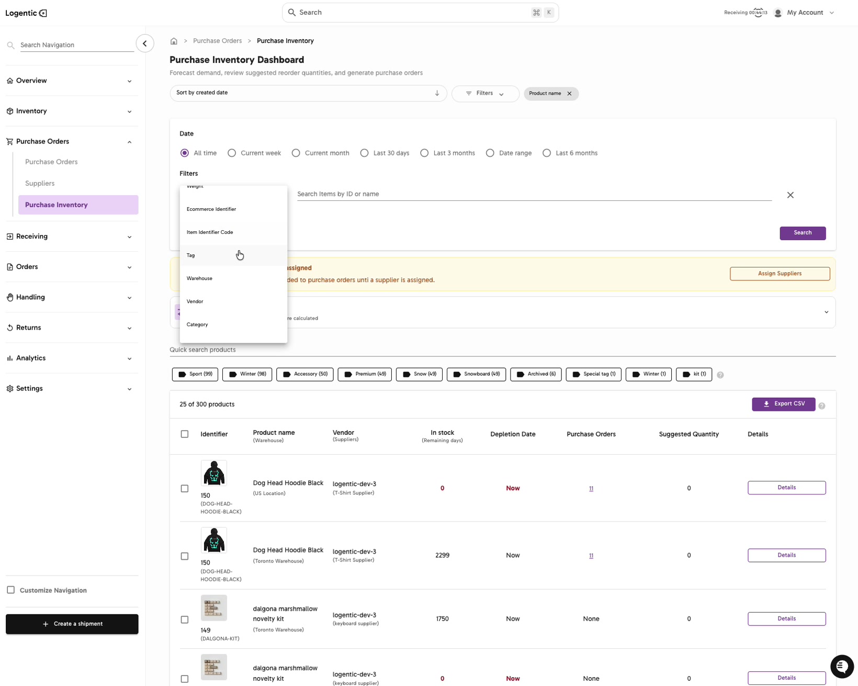
Task: Click the sort direction arrow icon
Action: [x=437, y=93]
